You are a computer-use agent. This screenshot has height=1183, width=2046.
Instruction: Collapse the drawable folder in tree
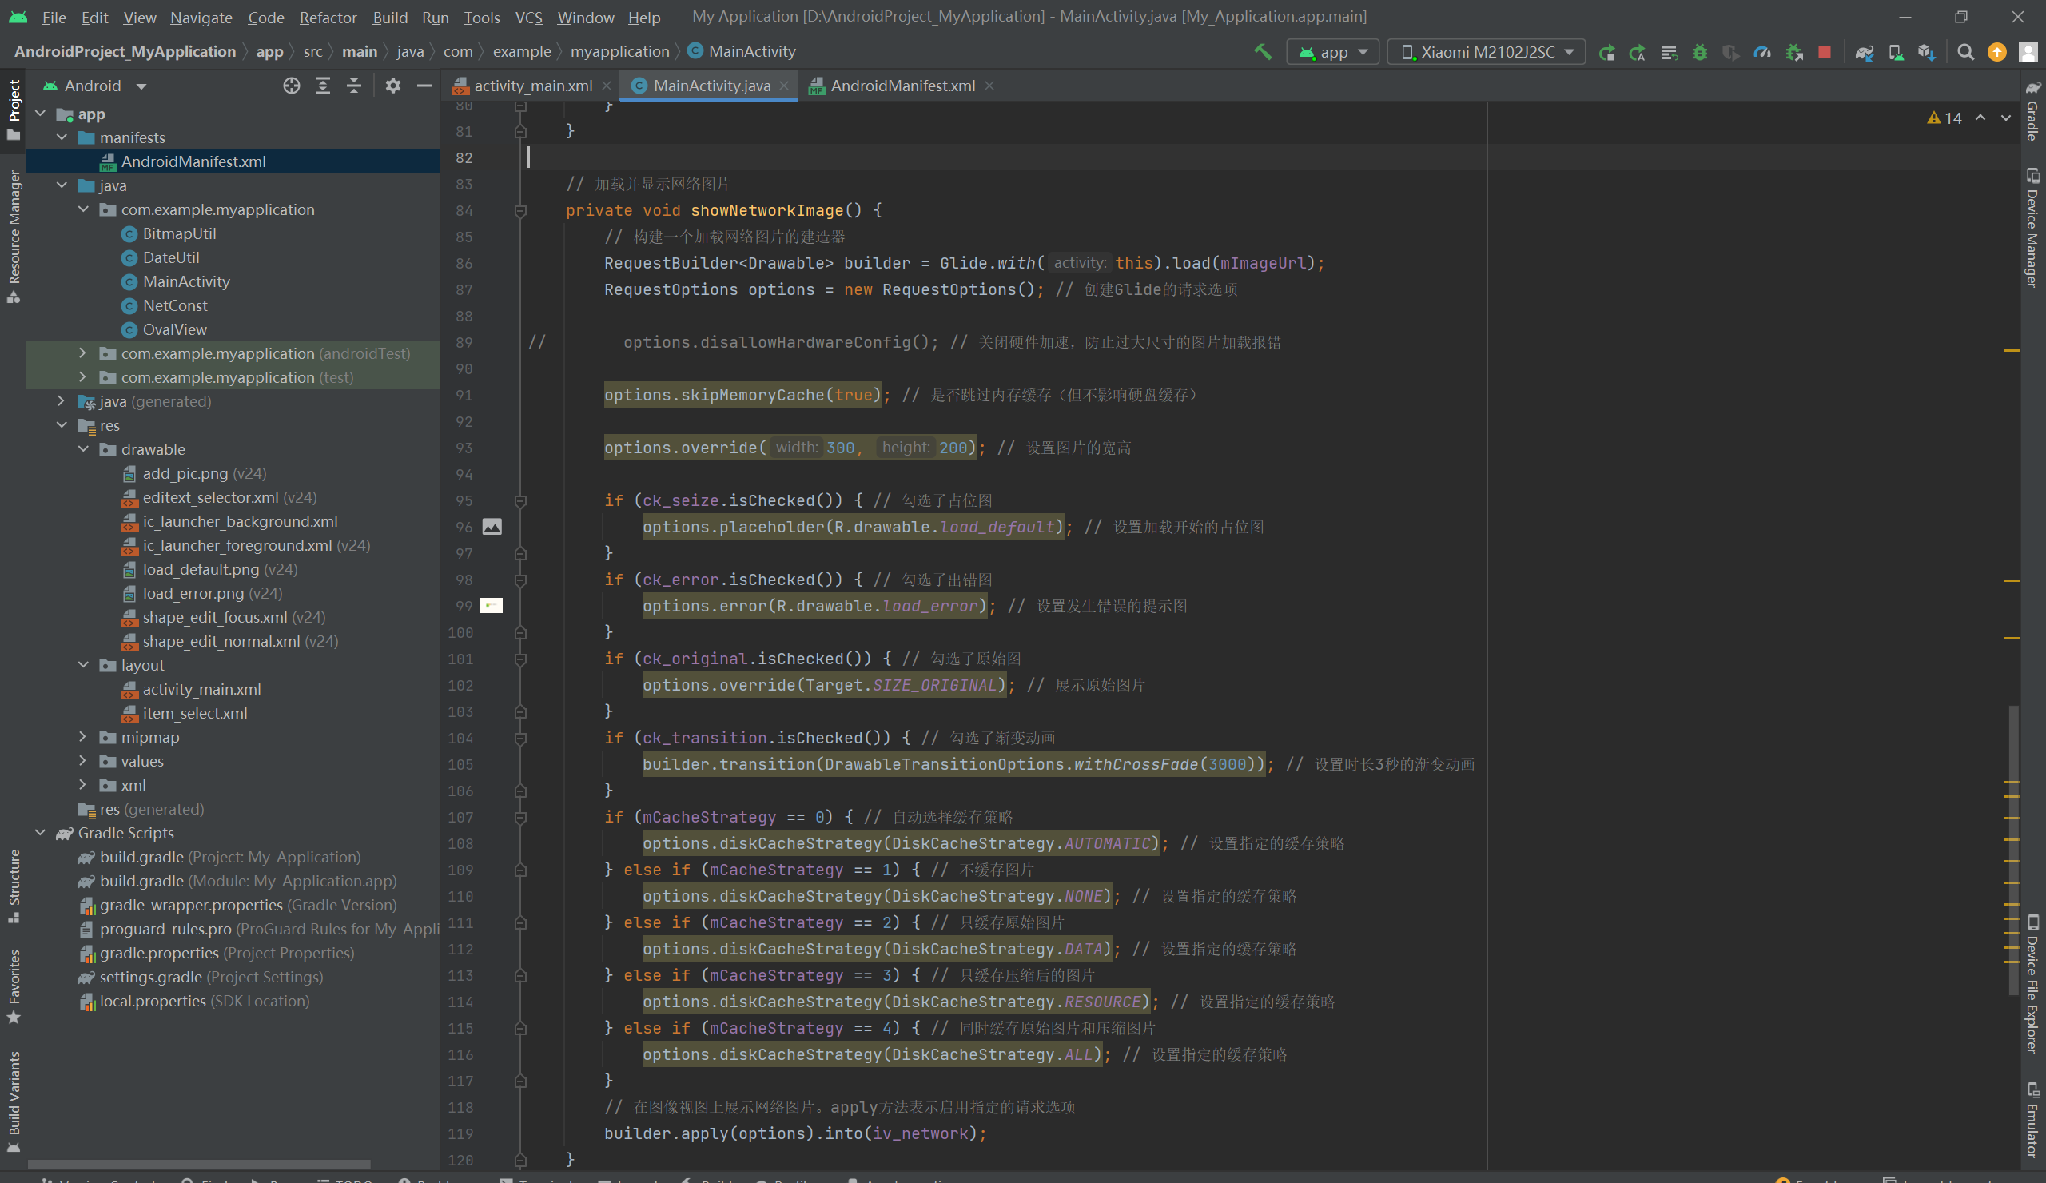pyautogui.click(x=84, y=449)
